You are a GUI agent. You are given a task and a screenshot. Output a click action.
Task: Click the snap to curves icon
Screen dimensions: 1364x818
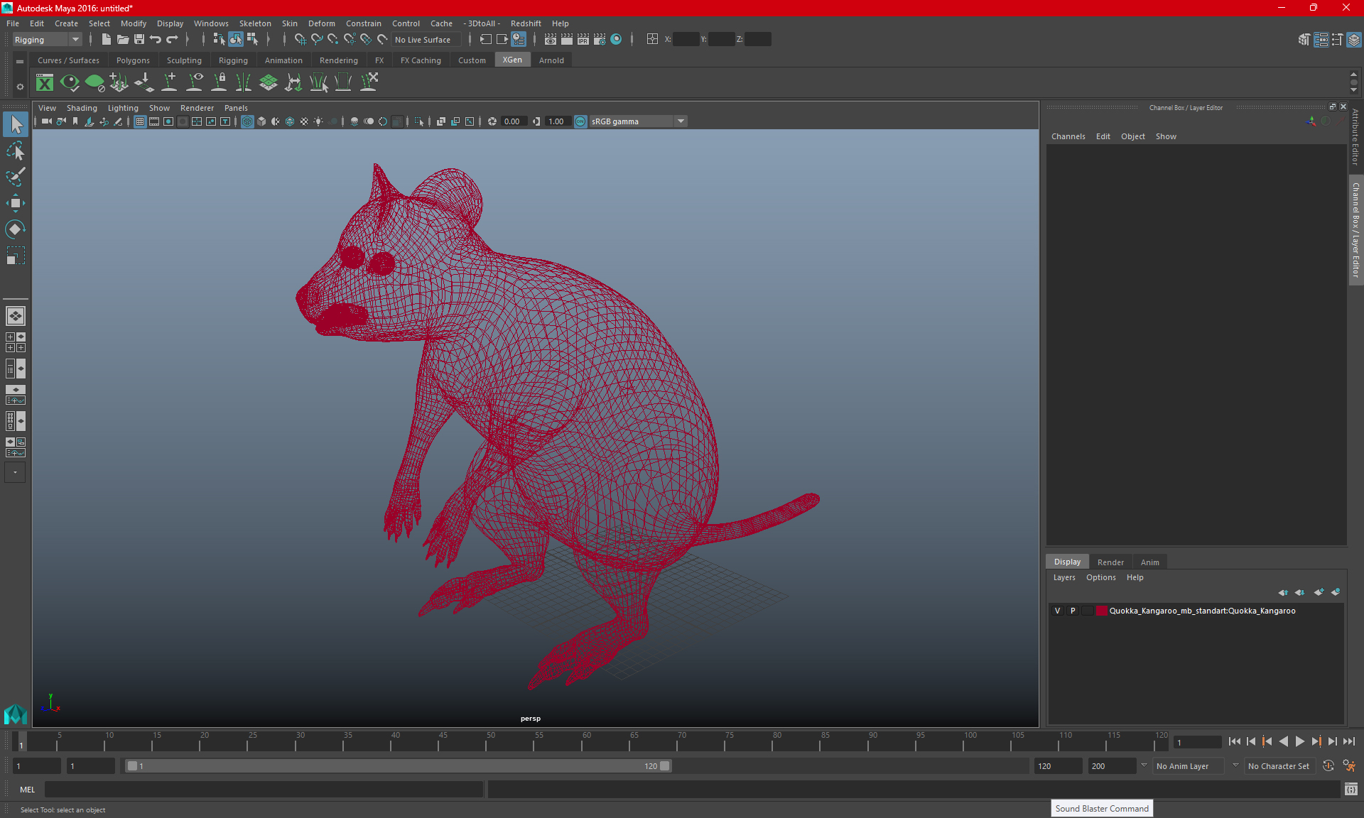point(317,40)
